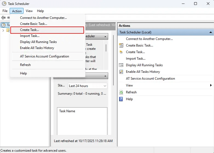Open the File menu

point(5,11)
